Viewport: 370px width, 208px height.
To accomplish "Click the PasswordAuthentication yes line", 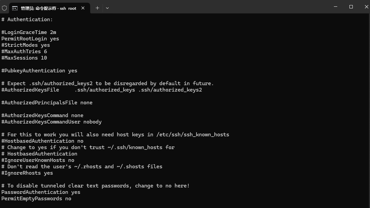I will pos(41,192).
